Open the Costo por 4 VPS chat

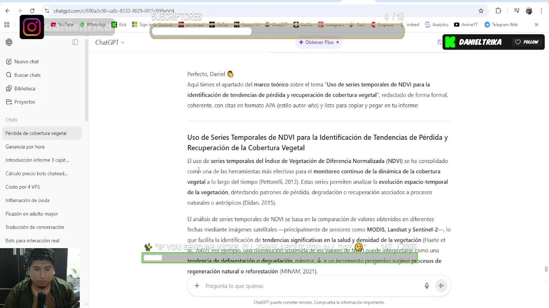point(42,187)
